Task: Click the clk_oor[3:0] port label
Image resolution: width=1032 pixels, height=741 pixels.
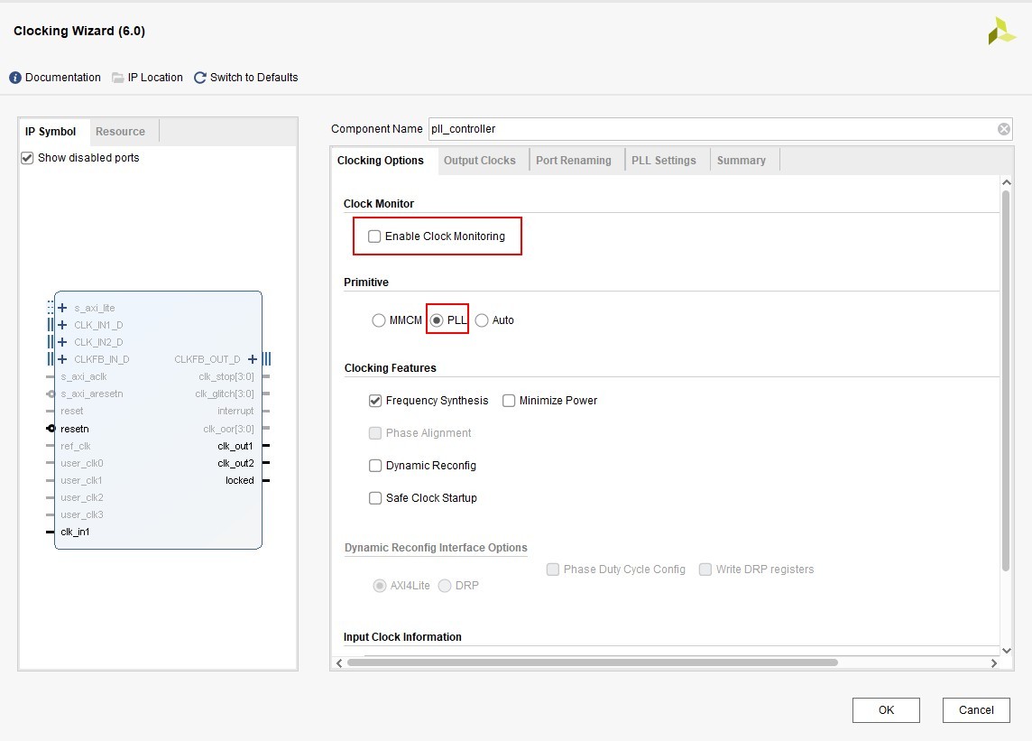Action: tap(228, 429)
